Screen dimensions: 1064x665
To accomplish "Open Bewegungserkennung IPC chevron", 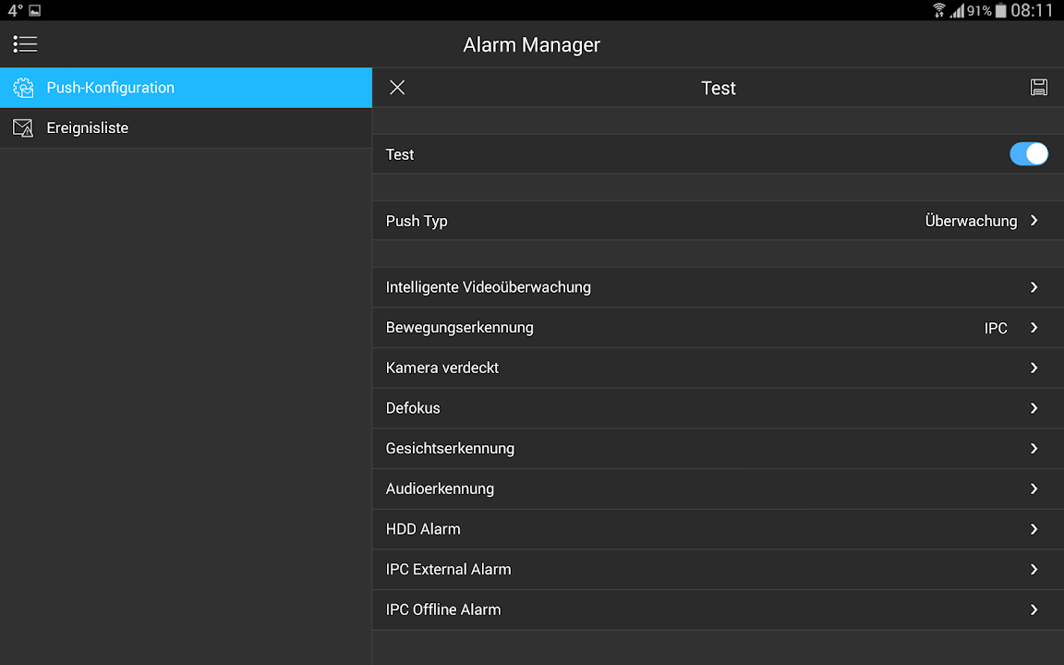I will tap(1034, 328).
